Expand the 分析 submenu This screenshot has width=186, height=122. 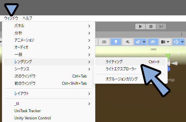(x=48, y=33)
